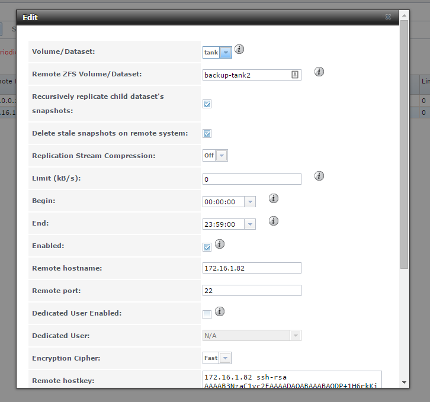Click the 'Edit' title in the dialog header
Image resolution: width=430 pixels, height=402 pixels.
coord(30,17)
